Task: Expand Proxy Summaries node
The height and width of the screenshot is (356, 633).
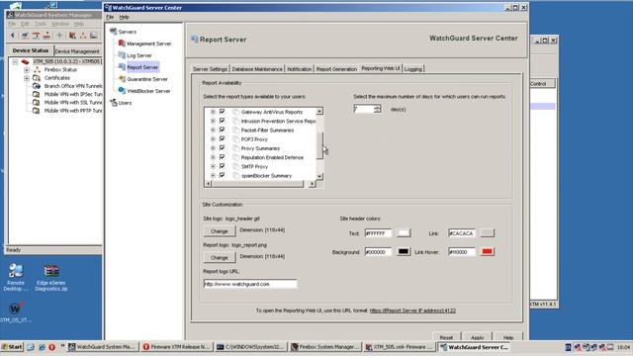Action: 213,147
